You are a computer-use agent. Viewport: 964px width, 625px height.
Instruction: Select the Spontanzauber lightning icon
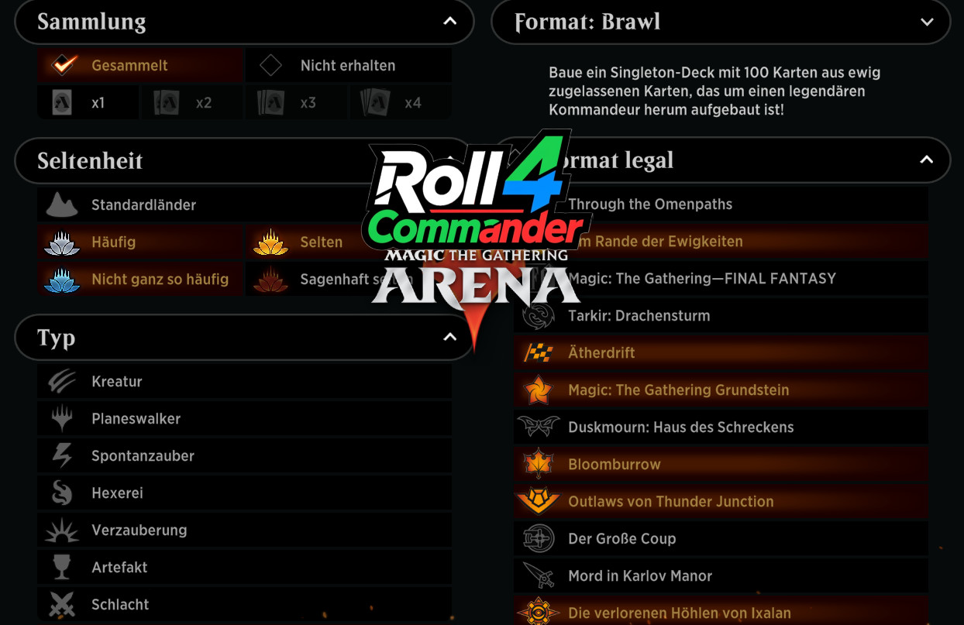coord(62,455)
